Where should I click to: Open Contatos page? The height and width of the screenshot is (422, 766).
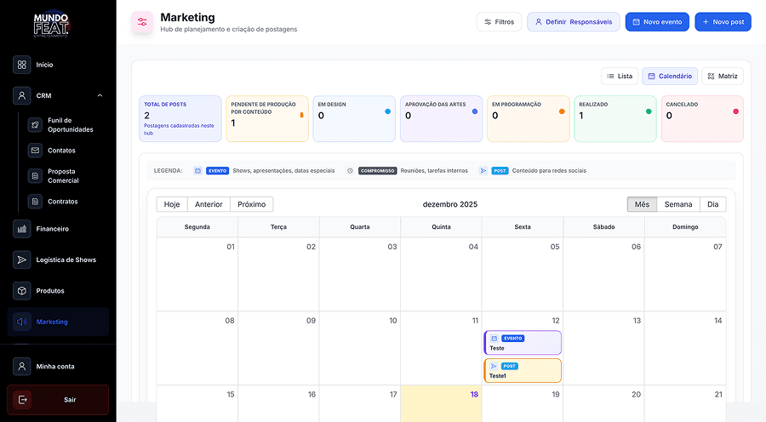click(61, 151)
